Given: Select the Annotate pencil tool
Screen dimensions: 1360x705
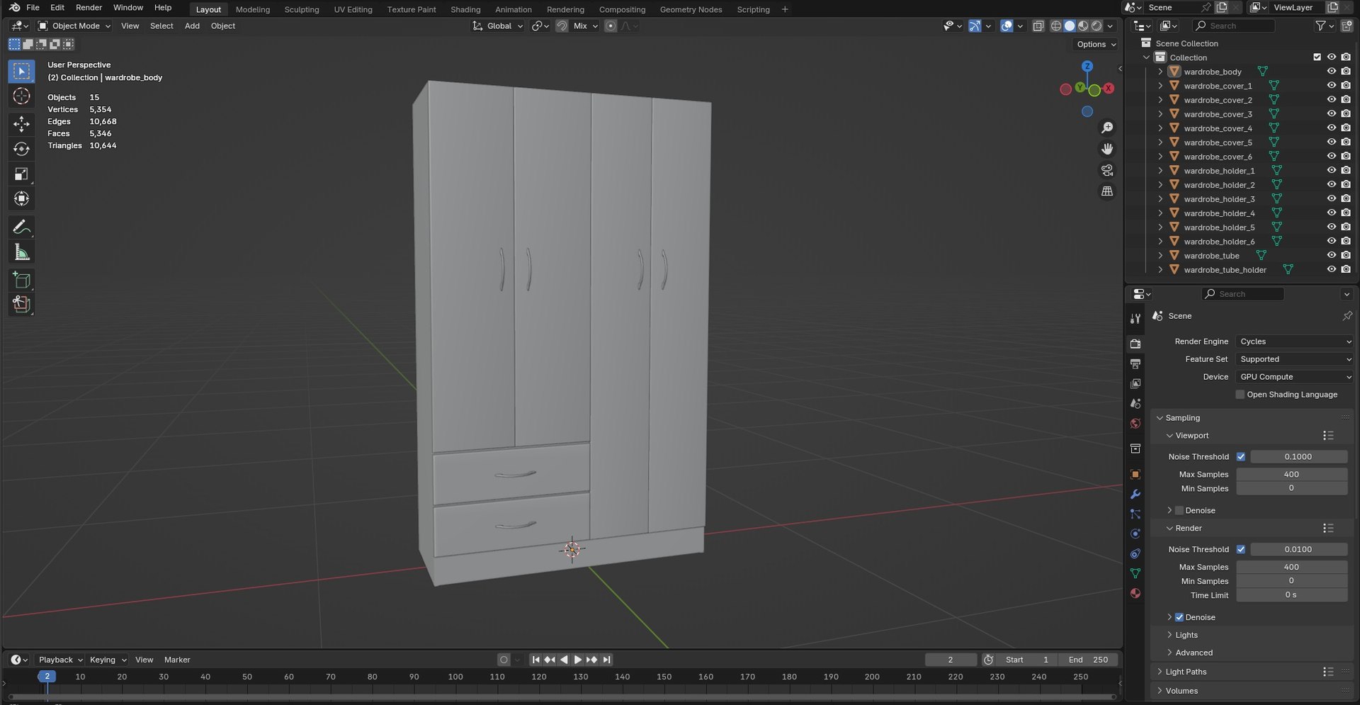Looking at the screenshot, I should tap(21, 227).
